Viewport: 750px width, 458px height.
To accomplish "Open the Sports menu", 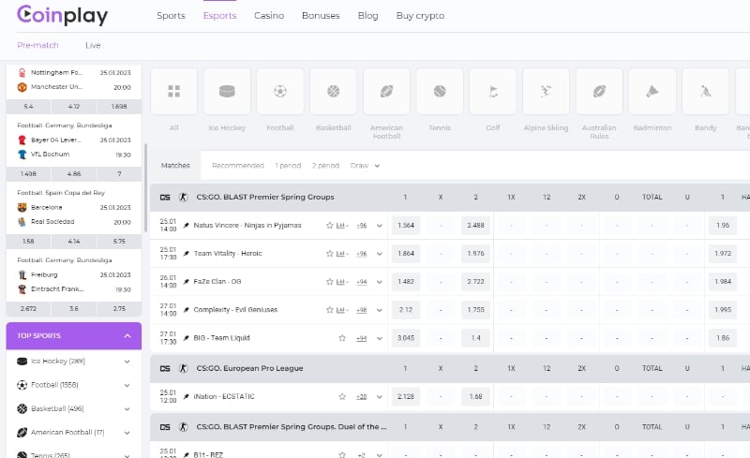I will [171, 15].
